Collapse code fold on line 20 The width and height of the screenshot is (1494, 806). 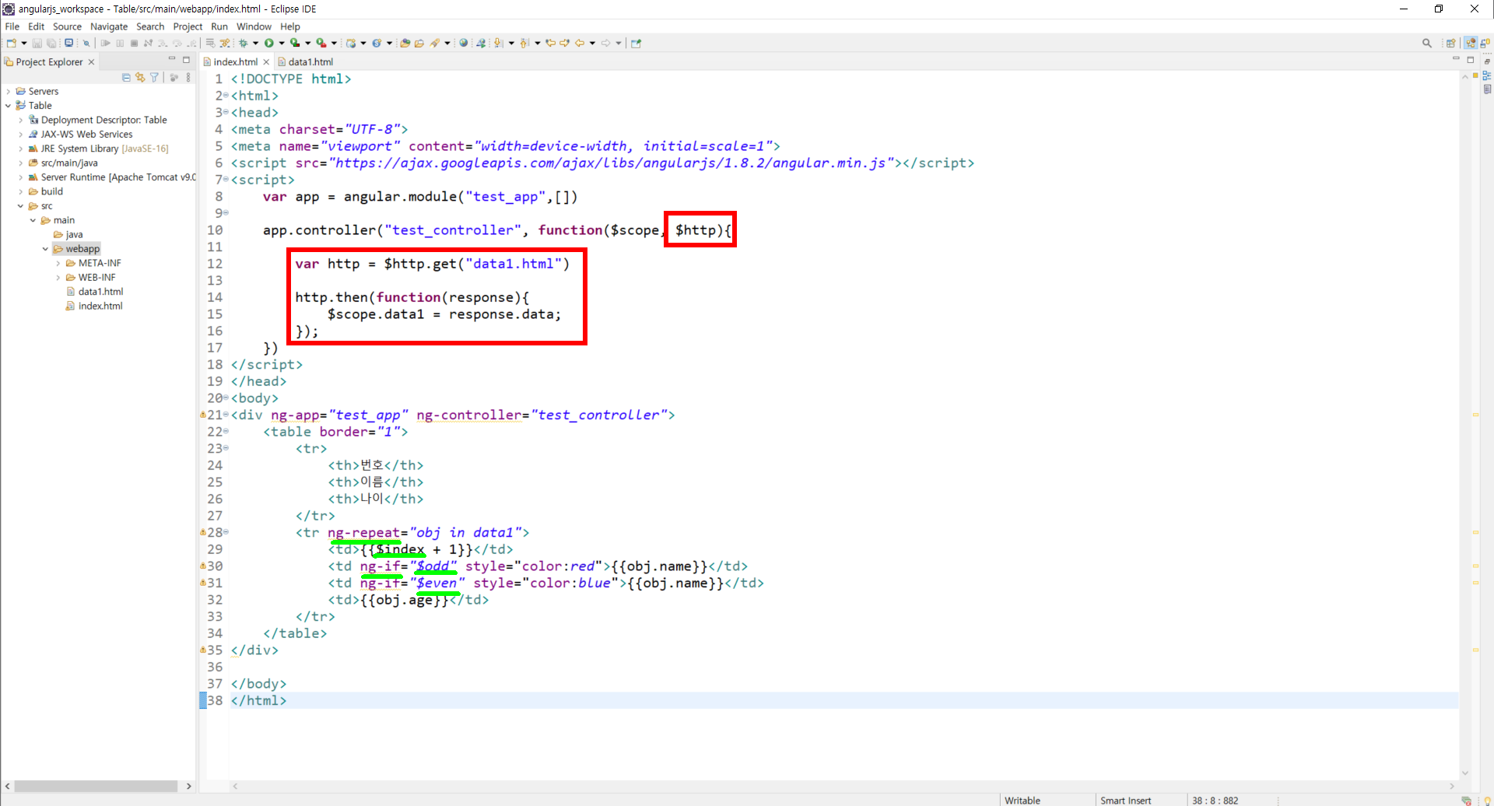pyautogui.click(x=226, y=398)
